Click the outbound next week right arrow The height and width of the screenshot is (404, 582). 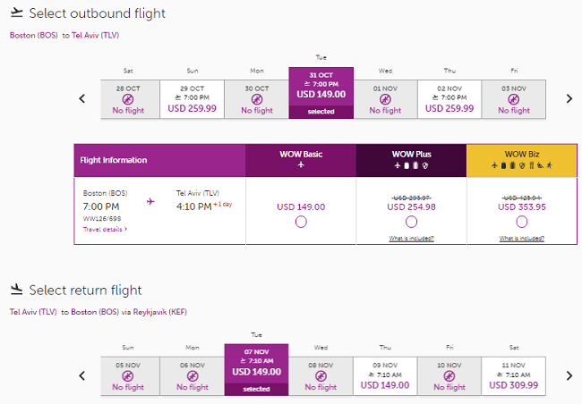point(569,98)
